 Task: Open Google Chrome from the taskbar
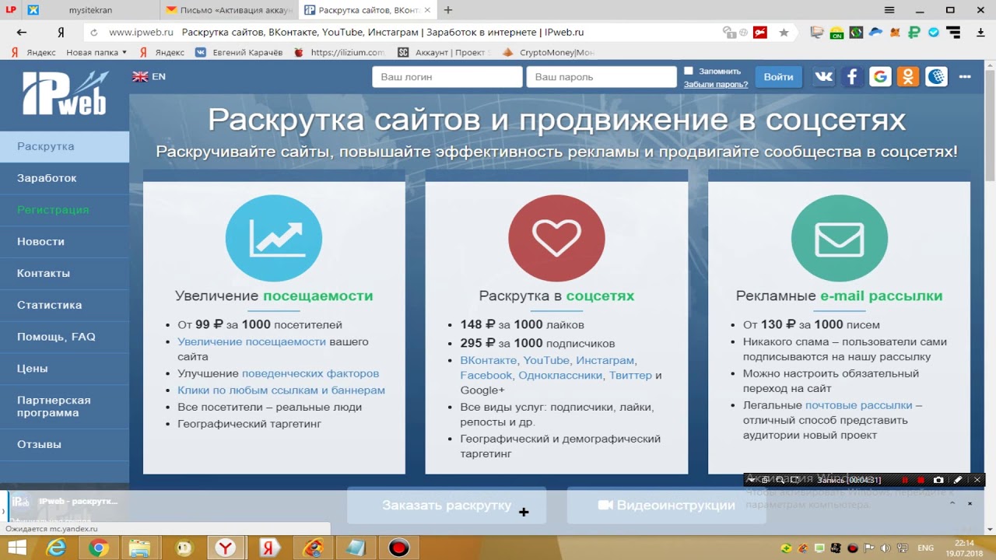(99, 548)
